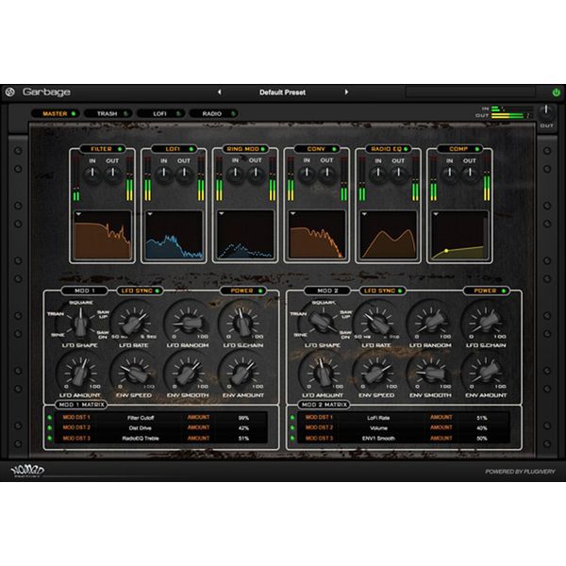Click the FILTER spectrum display
Screen dimensions: 566x566
pyautogui.click(x=106, y=235)
